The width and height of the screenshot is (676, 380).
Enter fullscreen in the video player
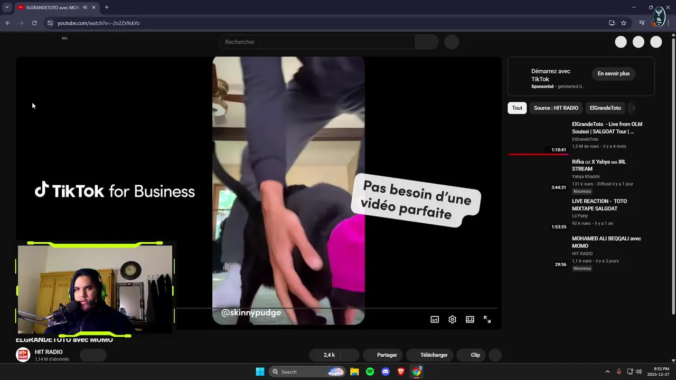tap(487, 319)
